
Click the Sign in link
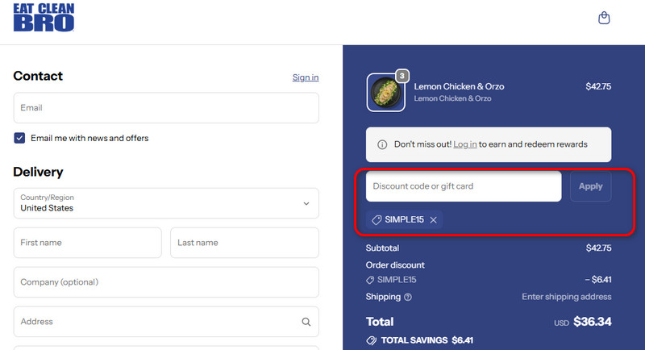coord(306,77)
